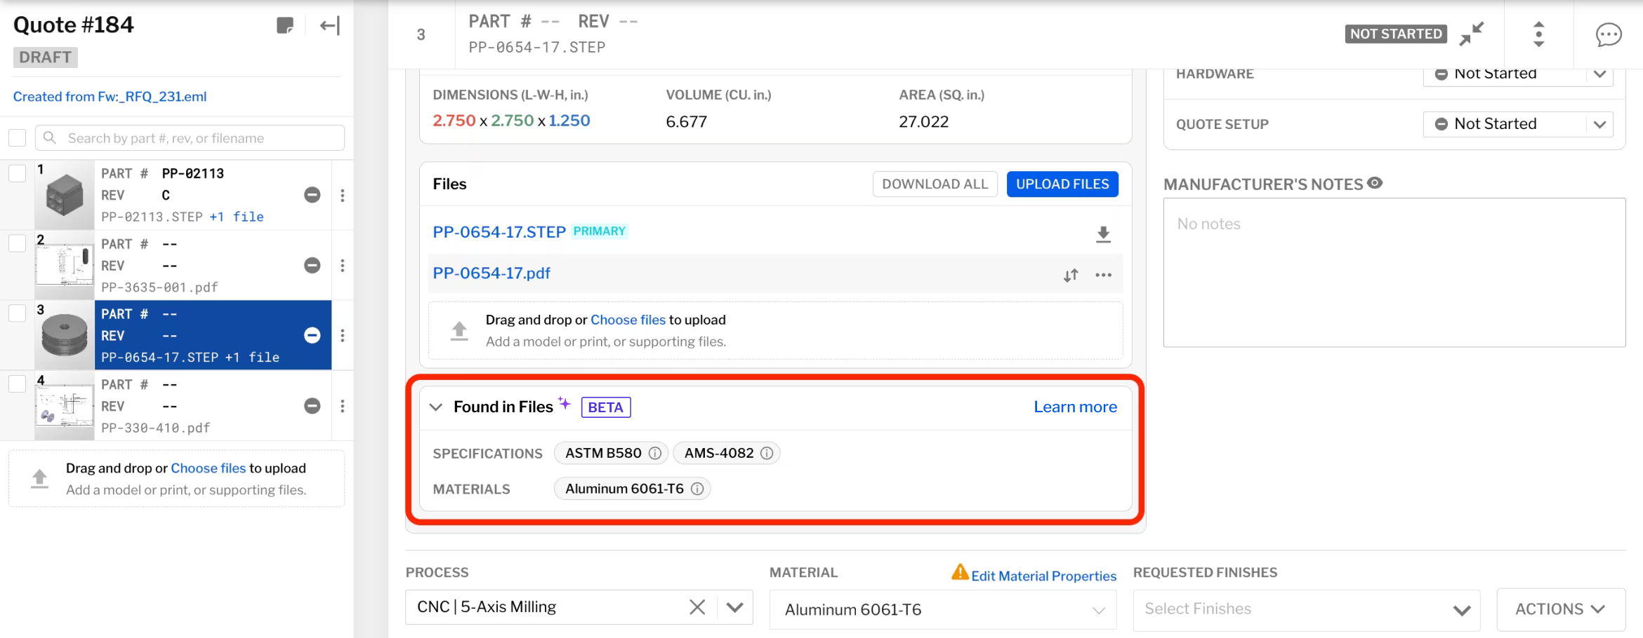Remove part PP-330-410.pdf via minus icon
This screenshot has width=1643, height=638.
[x=312, y=405]
